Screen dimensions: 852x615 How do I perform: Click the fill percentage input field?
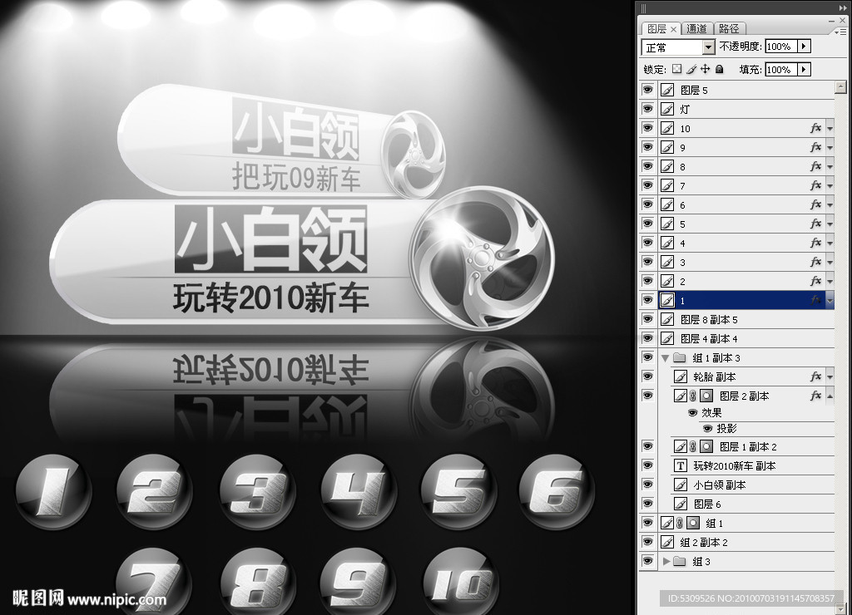point(780,70)
